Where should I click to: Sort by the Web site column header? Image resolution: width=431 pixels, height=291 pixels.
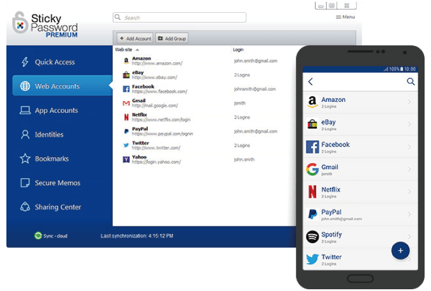click(127, 49)
